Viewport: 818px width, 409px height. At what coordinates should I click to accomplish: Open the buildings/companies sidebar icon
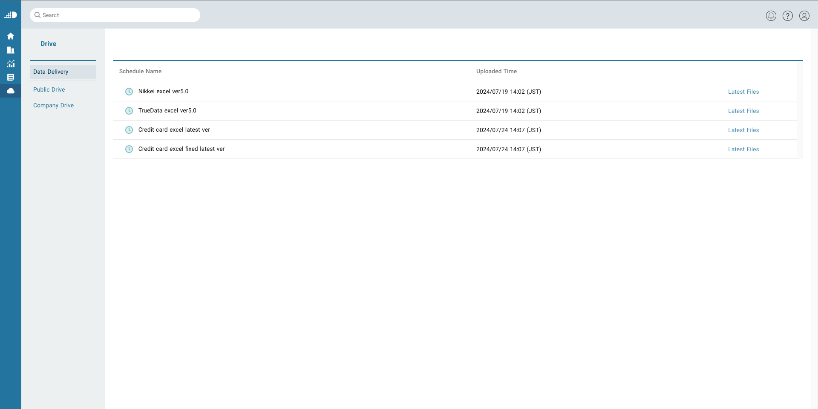click(11, 50)
